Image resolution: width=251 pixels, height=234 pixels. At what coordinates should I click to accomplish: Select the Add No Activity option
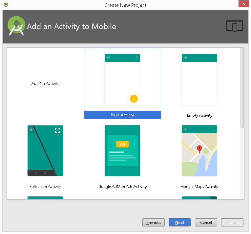pyautogui.click(x=45, y=84)
